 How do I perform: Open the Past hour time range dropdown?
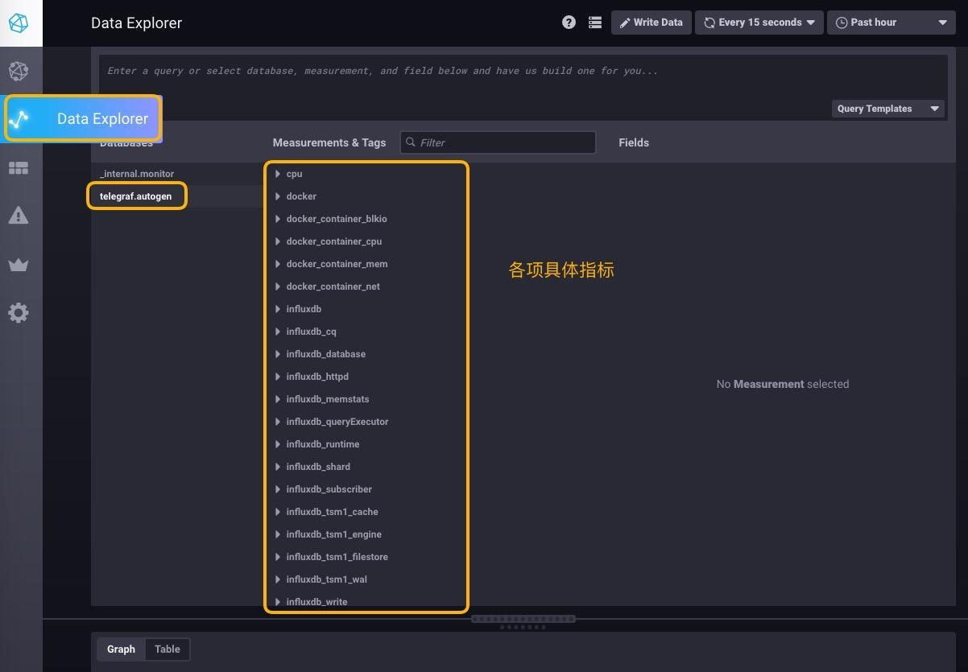[x=890, y=22]
